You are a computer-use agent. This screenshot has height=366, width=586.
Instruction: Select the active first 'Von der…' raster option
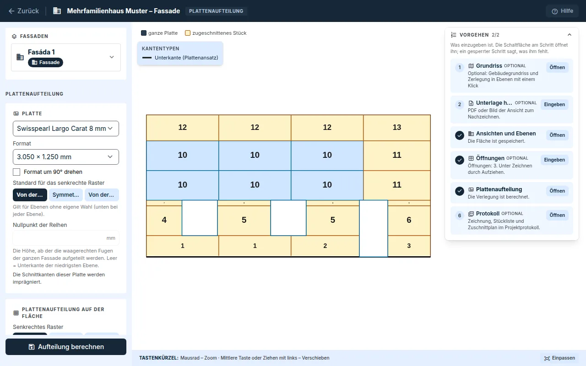(x=30, y=195)
